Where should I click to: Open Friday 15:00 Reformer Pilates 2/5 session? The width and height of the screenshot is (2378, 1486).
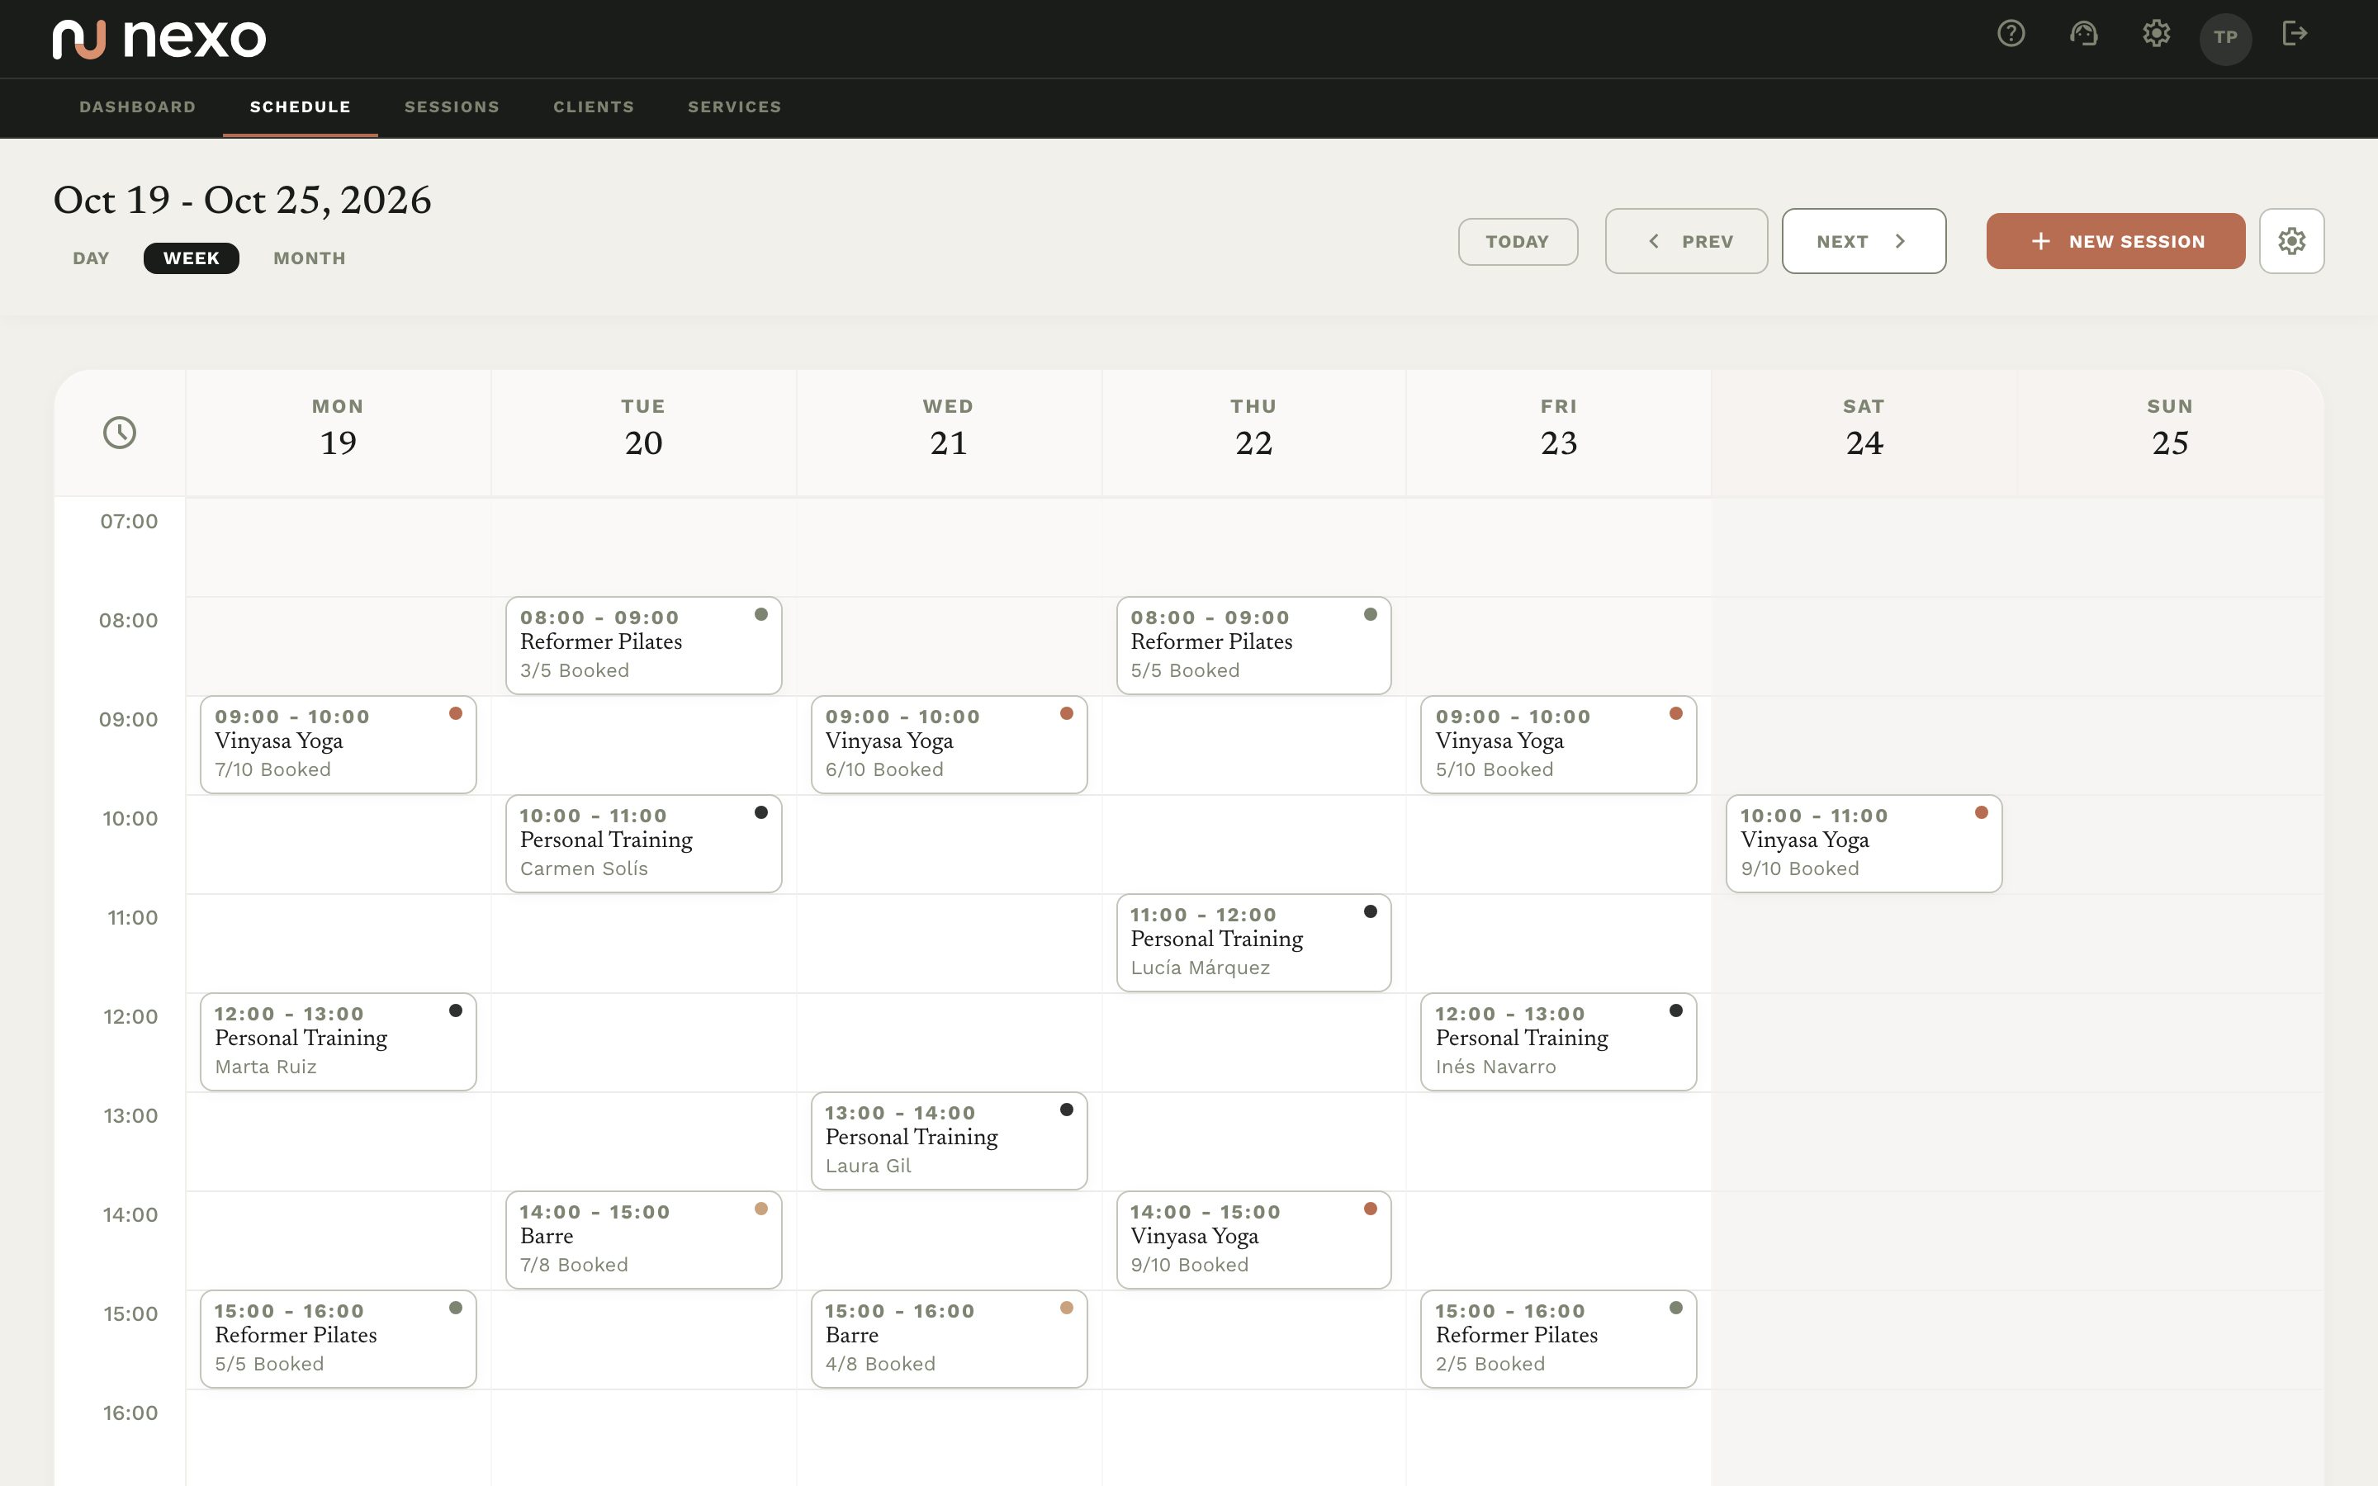click(x=1558, y=1338)
